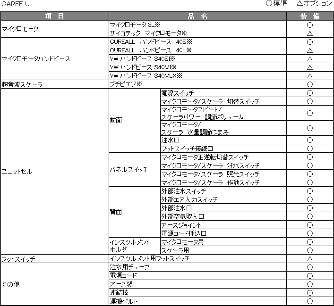
Task: Select 'YW ハンドピース S40MLX※' cell
Action: pos(197,76)
